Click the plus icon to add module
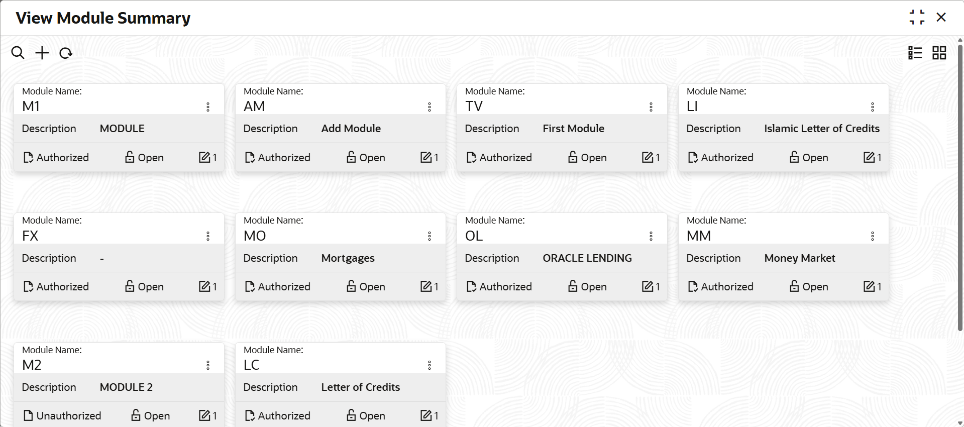 42,53
